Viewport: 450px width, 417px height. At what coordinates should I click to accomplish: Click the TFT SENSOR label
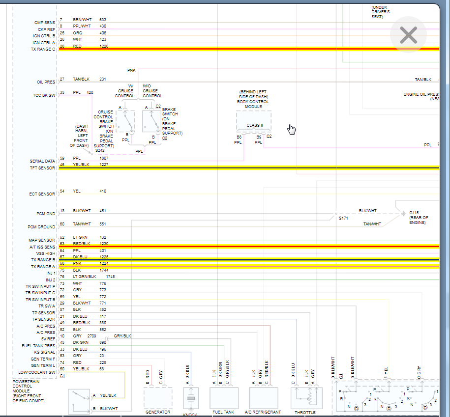pyautogui.click(x=42, y=168)
